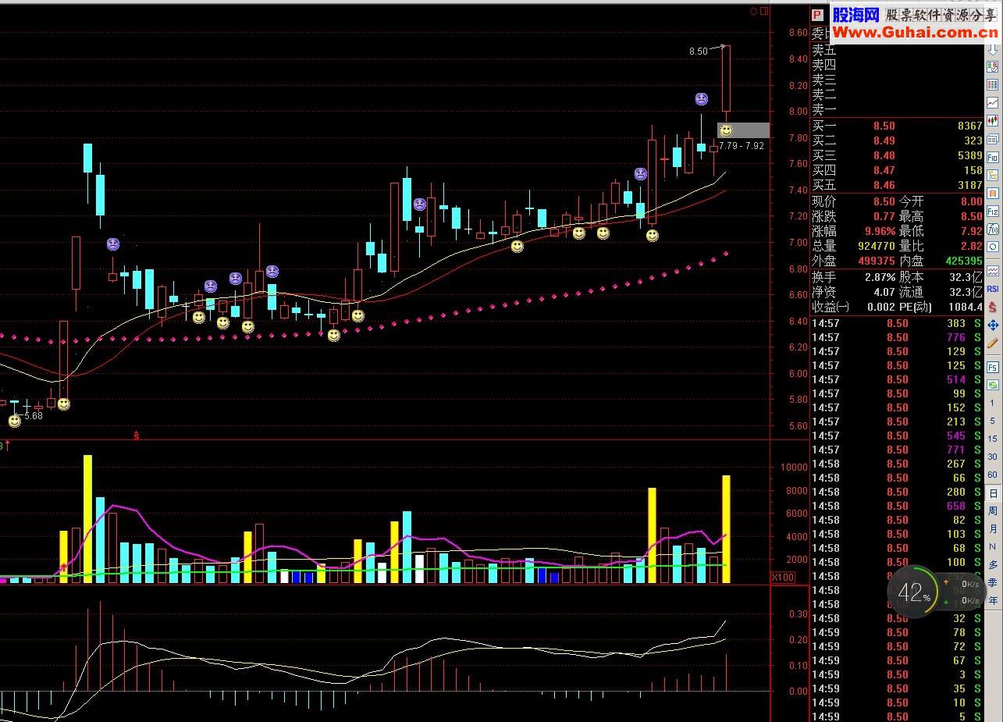Select the pencil drawing tool icon
The width and height of the screenshot is (1003, 722).
pyautogui.click(x=993, y=343)
